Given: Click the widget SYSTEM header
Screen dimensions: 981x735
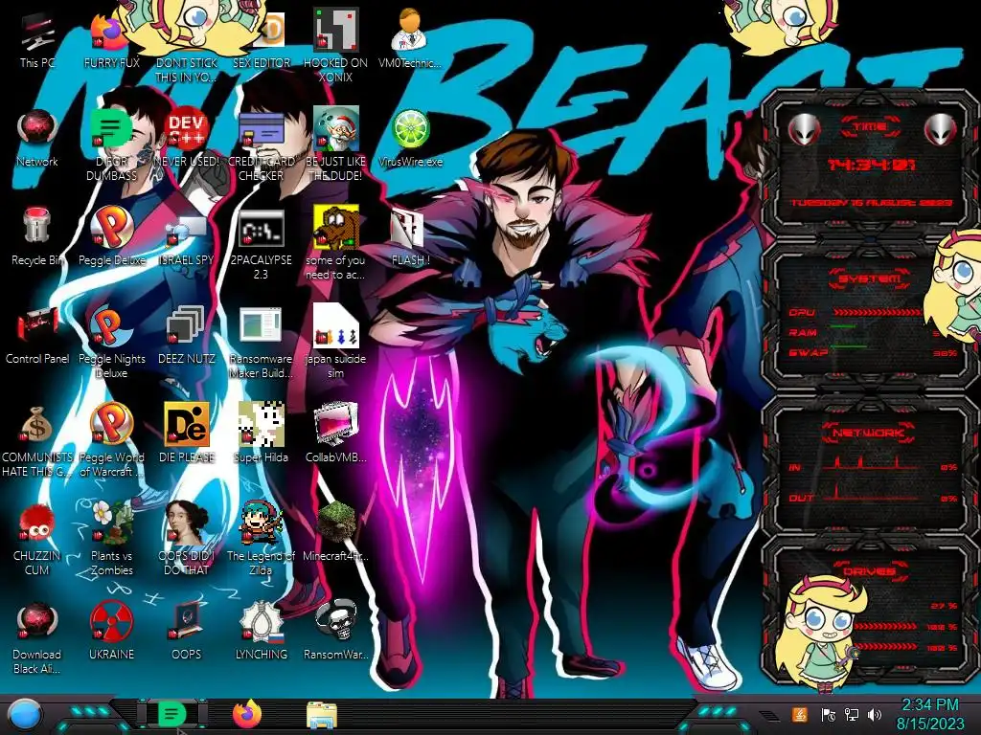Looking at the screenshot, I should 869,278.
